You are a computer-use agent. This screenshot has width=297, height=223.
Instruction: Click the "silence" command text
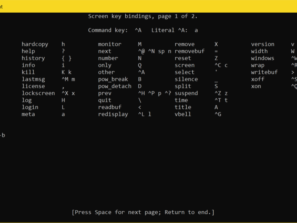coord(186,79)
